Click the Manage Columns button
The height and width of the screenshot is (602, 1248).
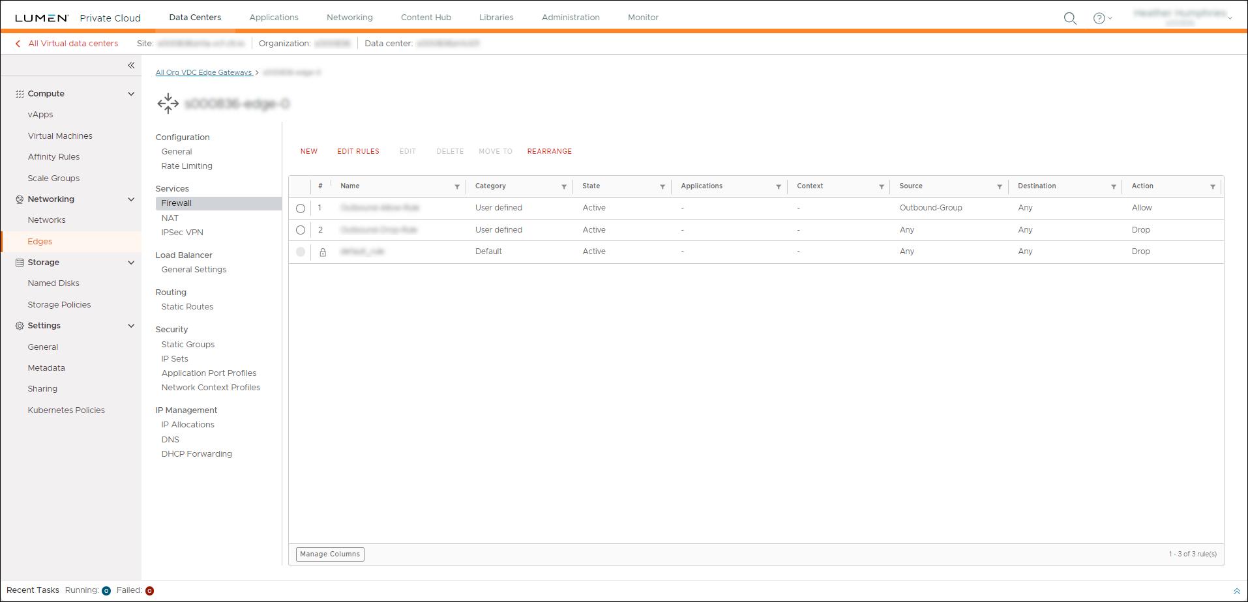click(x=329, y=554)
